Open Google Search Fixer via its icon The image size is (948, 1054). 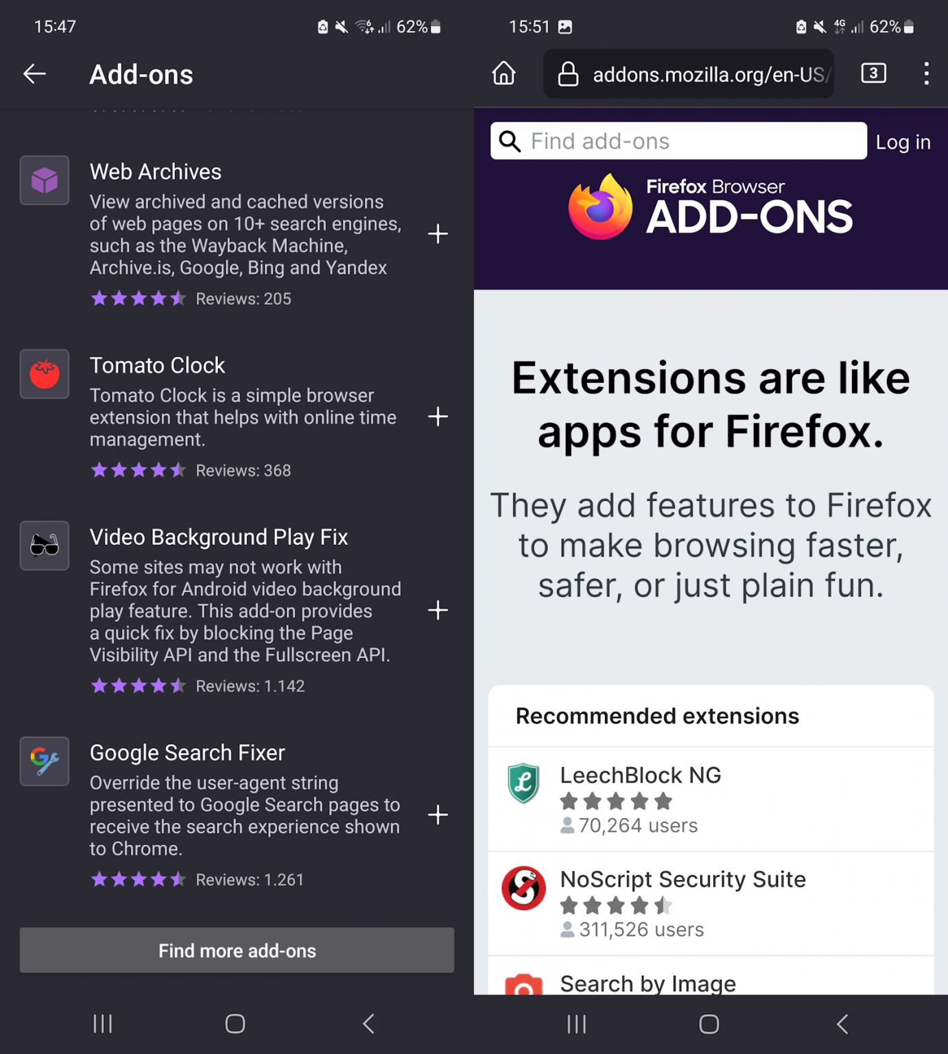tap(44, 762)
